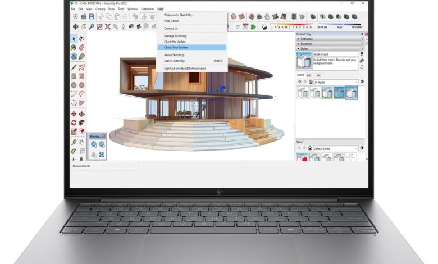Choose the Circle drawing tool
Viewport: 438px width, 264px height.
coord(74,85)
